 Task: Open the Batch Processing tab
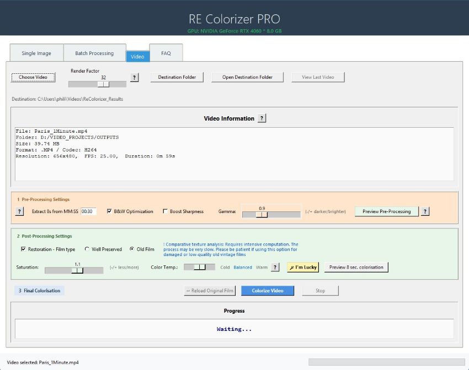[x=95, y=53]
